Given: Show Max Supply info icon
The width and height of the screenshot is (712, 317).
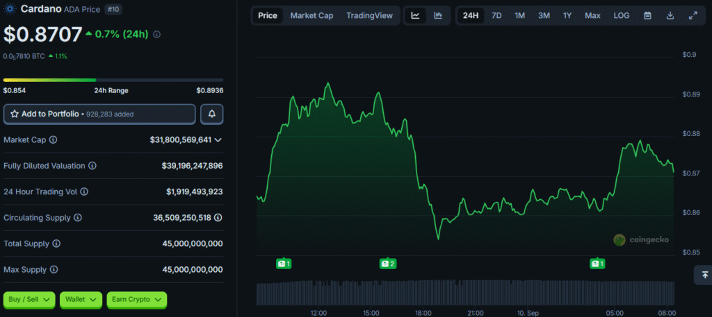Looking at the screenshot, I should click(54, 270).
